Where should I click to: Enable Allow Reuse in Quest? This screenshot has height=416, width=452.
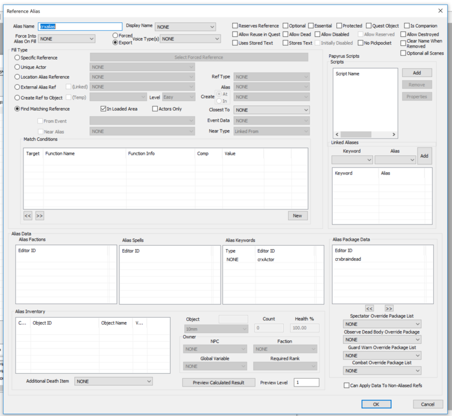pyautogui.click(x=235, y=34)
